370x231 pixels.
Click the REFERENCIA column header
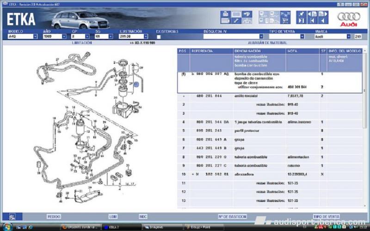click(211, 51)
